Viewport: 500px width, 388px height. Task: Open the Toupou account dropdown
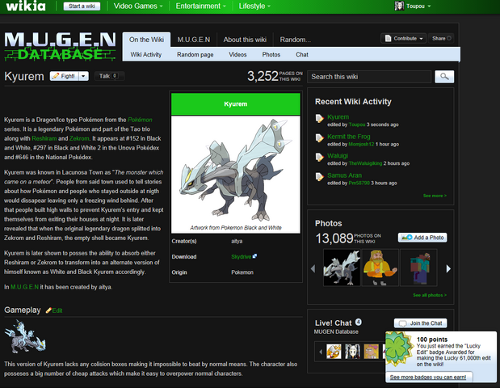(429, 6)
